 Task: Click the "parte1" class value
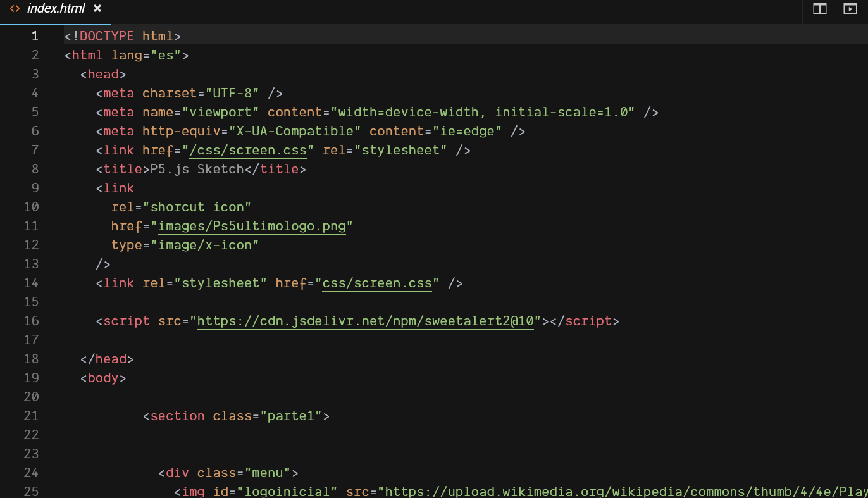291,416
